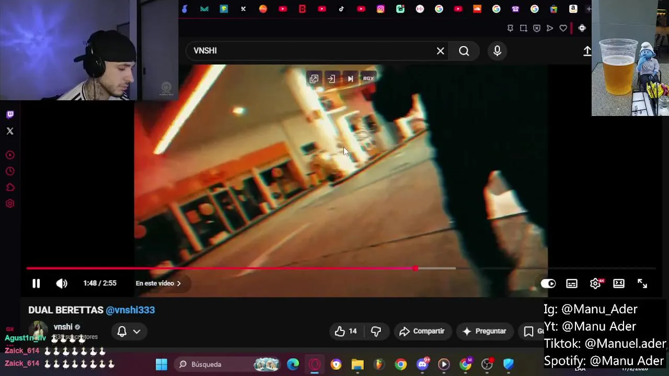Like the video with thumbs up
The width and height of the screenshot is (669, 376).
click(x=345, y=331)
